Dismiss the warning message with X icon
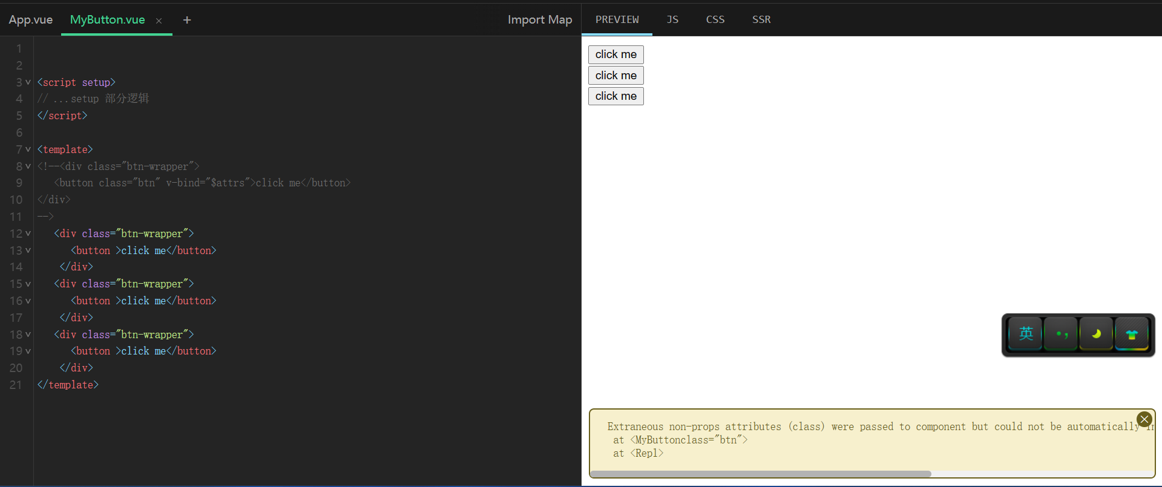1162x487 pixels. tap(1144, 419)
